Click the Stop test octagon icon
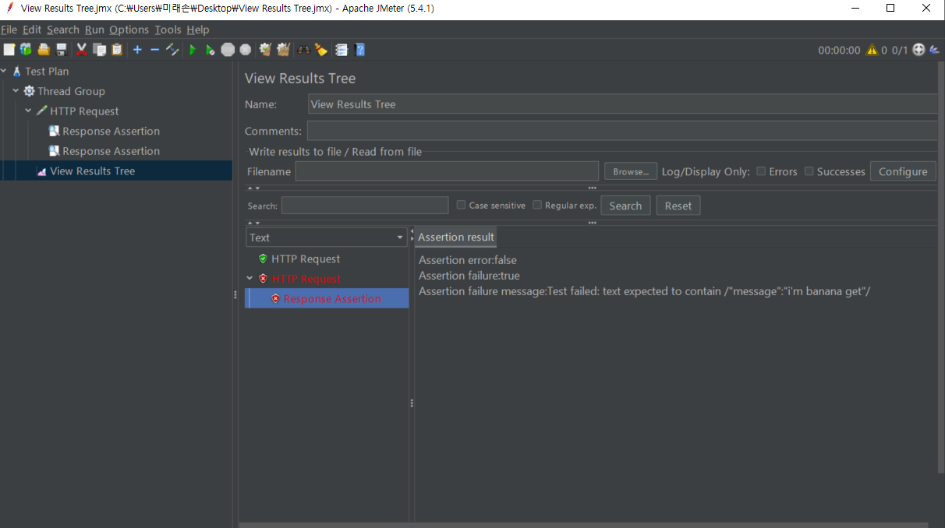Screen dimensions: 945x528 coord(228,50)
